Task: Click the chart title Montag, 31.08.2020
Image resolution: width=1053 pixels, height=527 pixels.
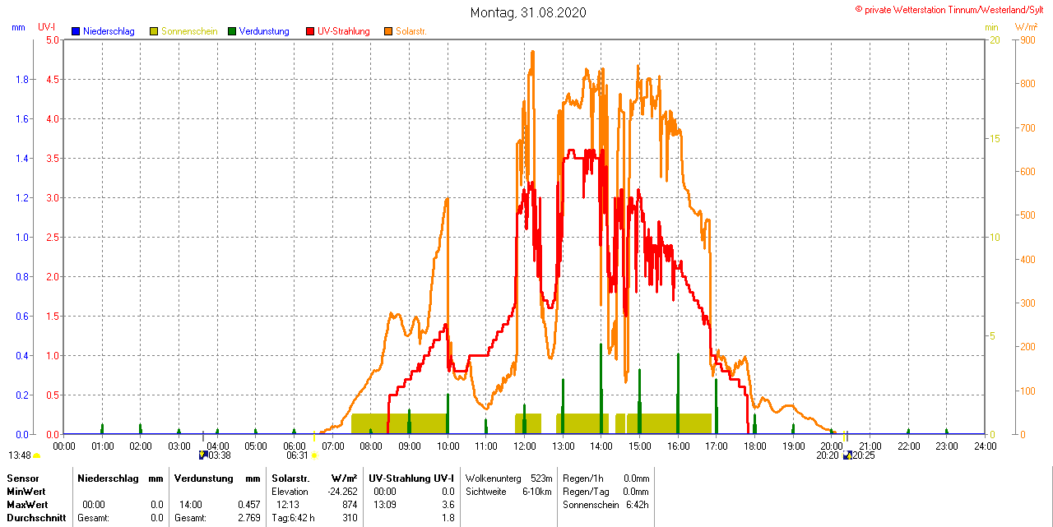Action: [x=528, y=12]
